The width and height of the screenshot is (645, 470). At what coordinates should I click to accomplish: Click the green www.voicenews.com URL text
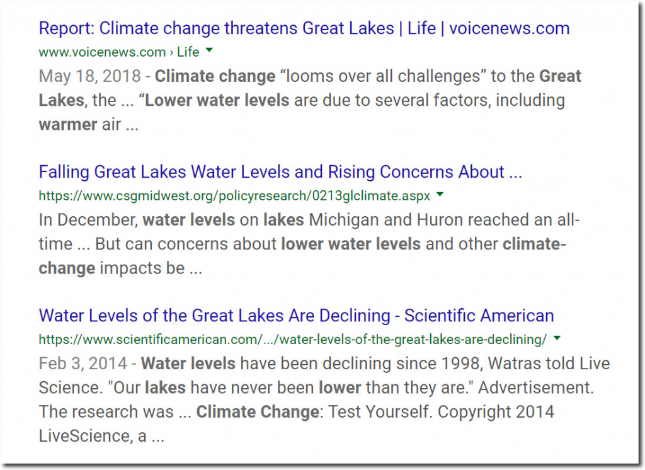(x=101, y=52)
